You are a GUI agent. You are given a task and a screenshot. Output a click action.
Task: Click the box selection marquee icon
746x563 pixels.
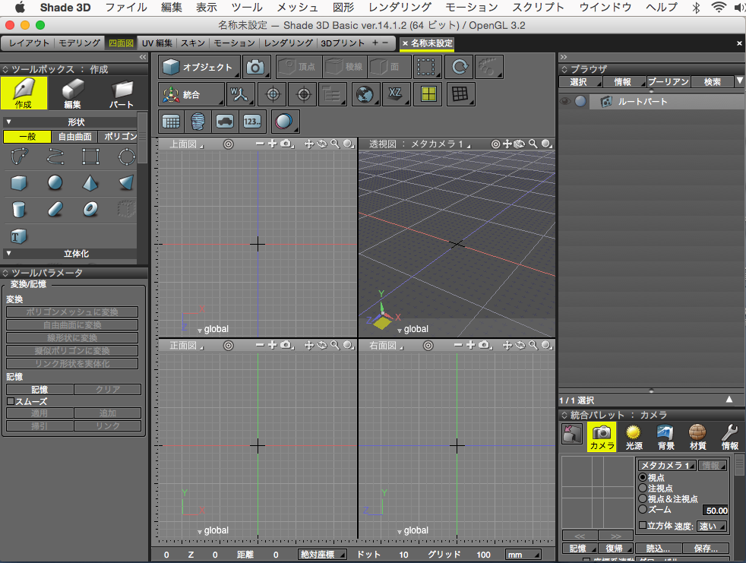[427, 67]
